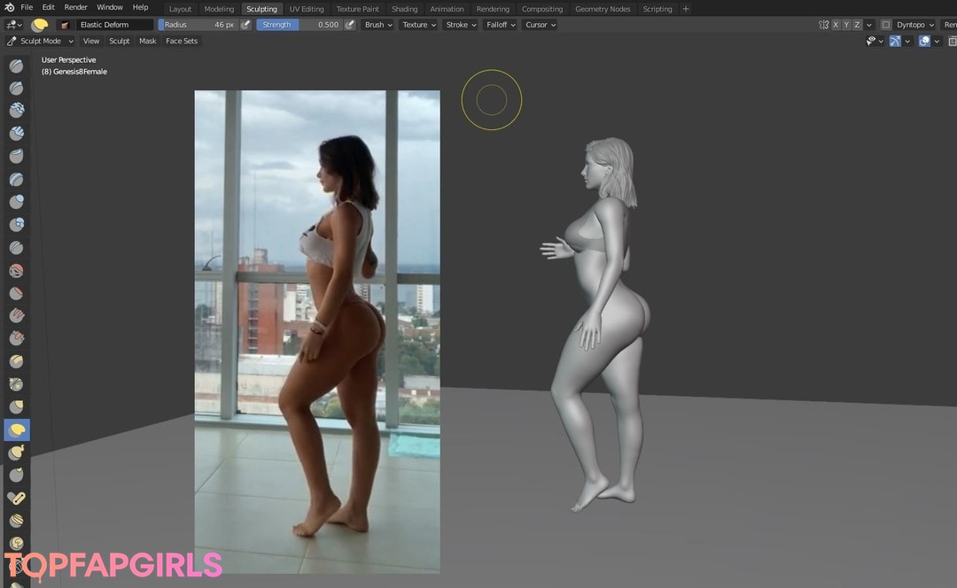This screenshot has height=588, width=957.
Task: Select the Draw brush at top of toolbar
Action: click(16, 66)
